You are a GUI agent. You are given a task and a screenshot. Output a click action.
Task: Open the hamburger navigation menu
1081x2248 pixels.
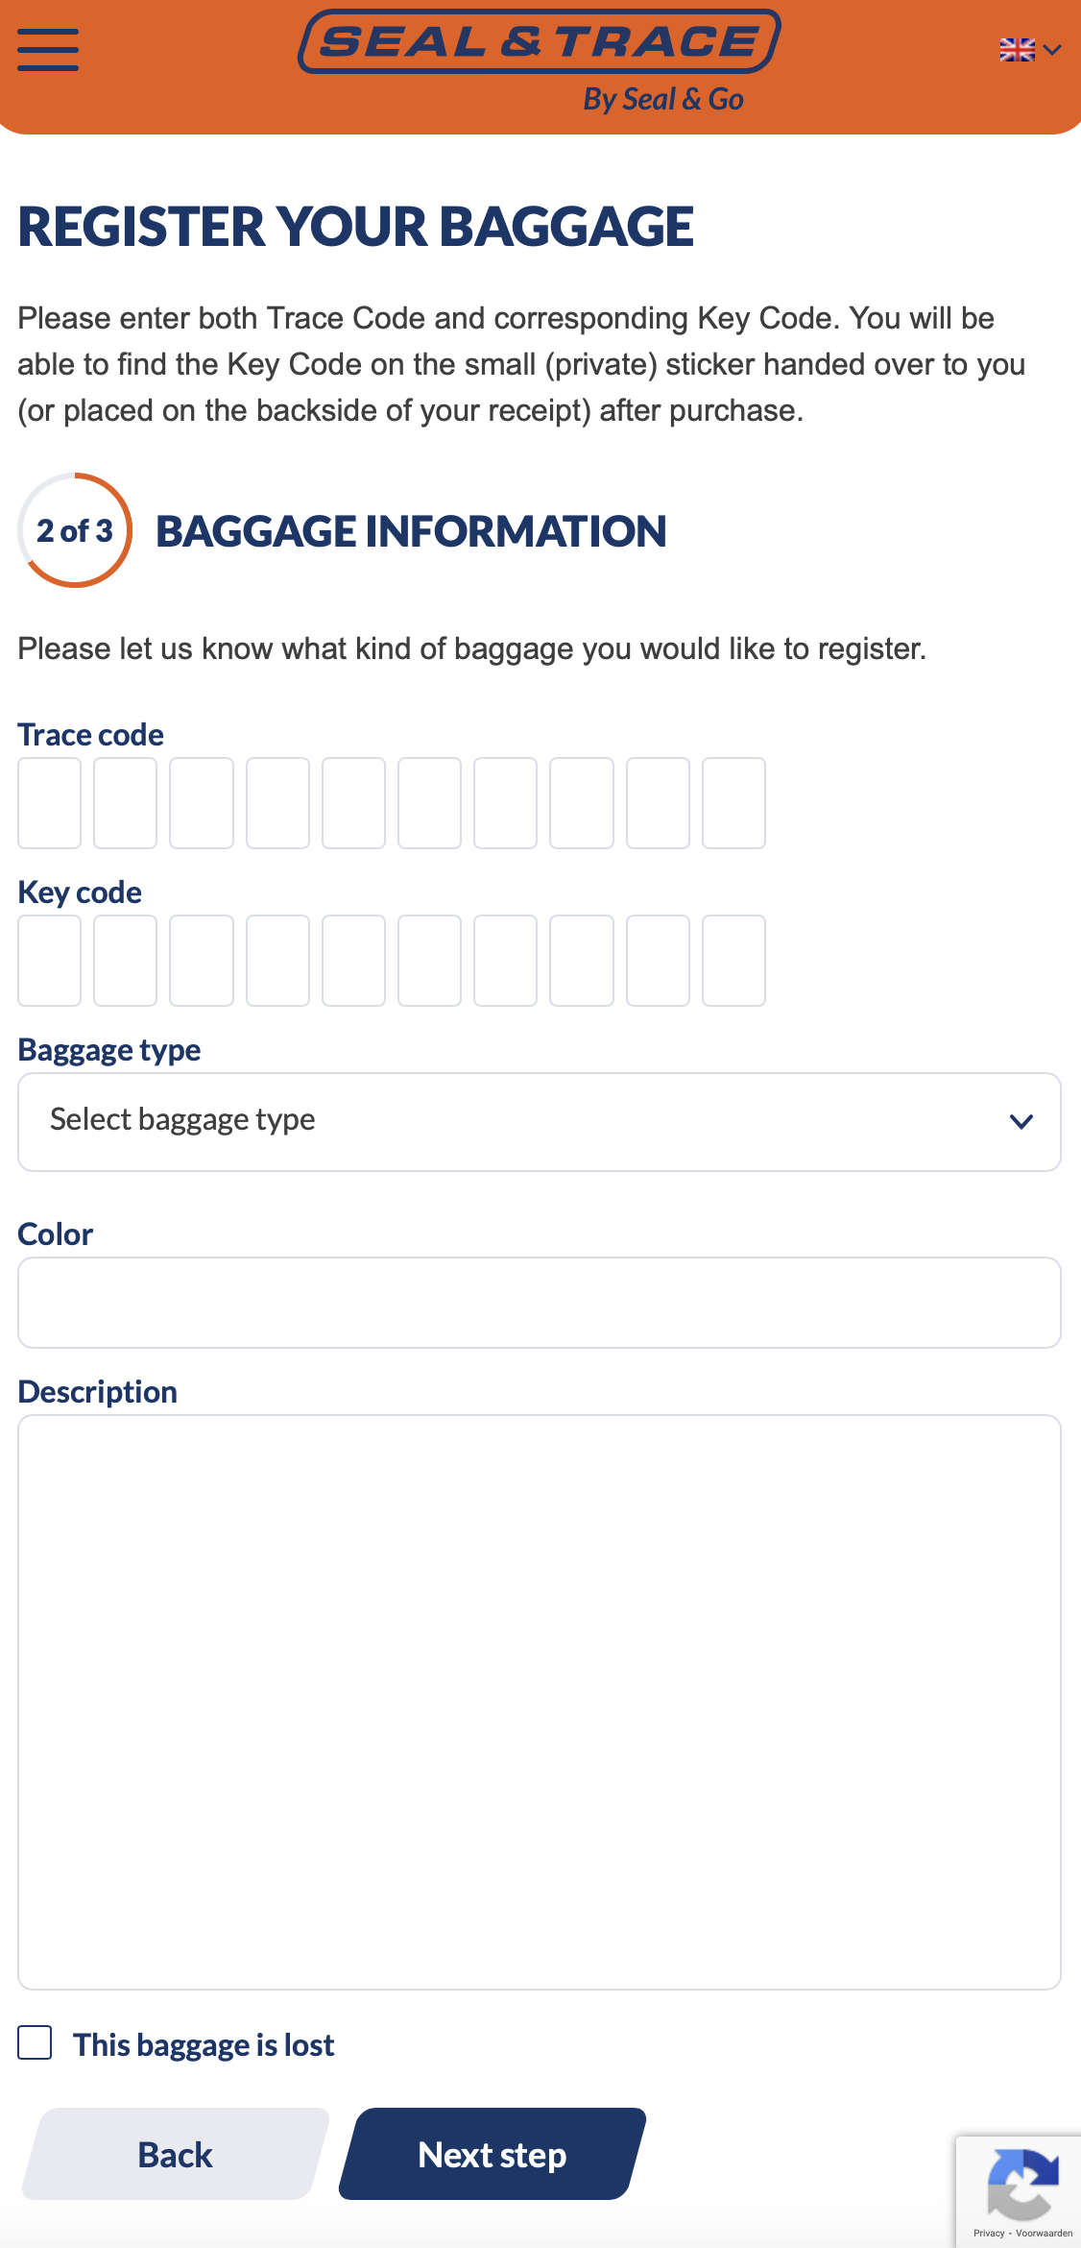48,50
